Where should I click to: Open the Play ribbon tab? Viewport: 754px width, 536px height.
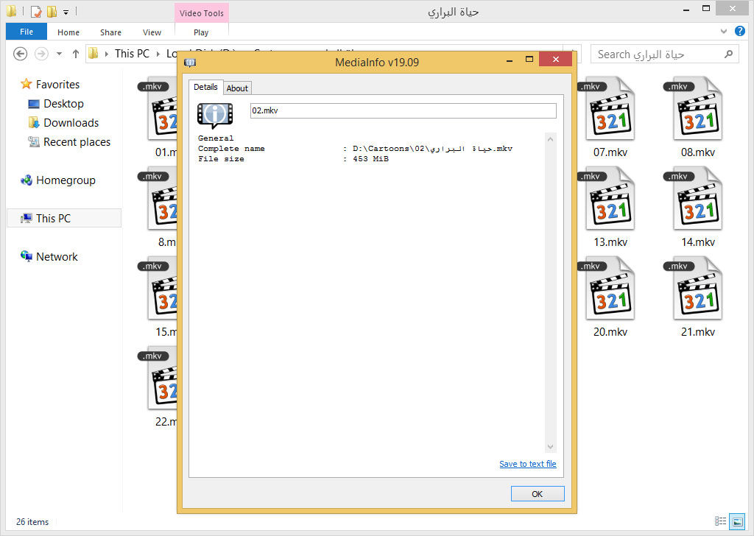pos(201,32)
